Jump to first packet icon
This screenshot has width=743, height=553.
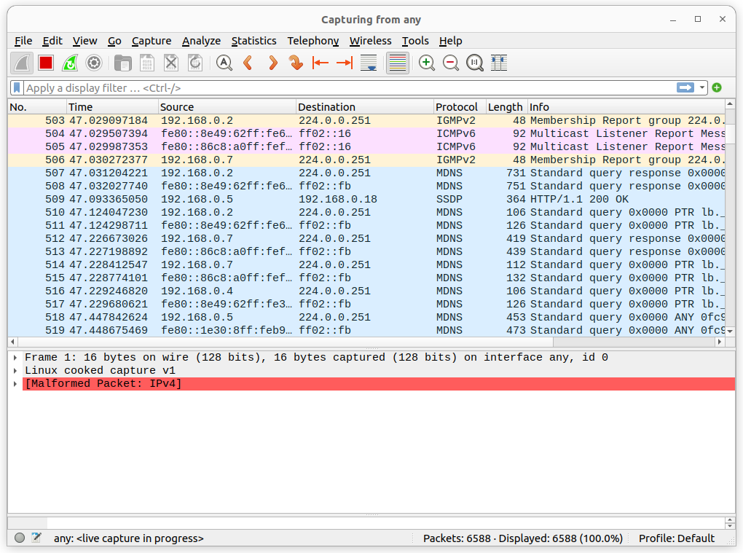(321, 63)
